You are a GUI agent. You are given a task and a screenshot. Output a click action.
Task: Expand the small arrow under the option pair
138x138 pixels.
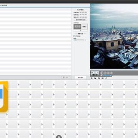80,30
